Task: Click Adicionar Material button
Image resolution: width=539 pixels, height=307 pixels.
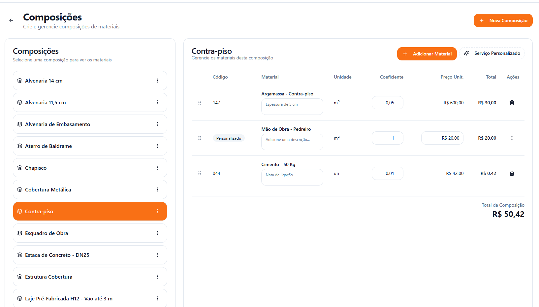Action: point(427,54)
